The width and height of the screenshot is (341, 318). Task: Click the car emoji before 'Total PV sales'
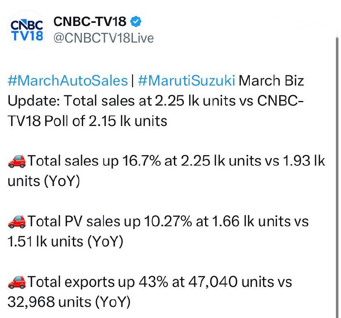click(x=17, y=221)
